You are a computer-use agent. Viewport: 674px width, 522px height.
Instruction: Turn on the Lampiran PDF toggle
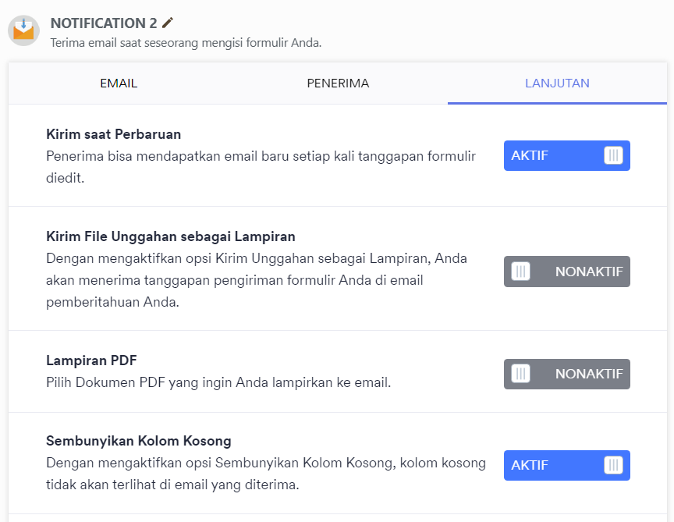click(567, 374)
